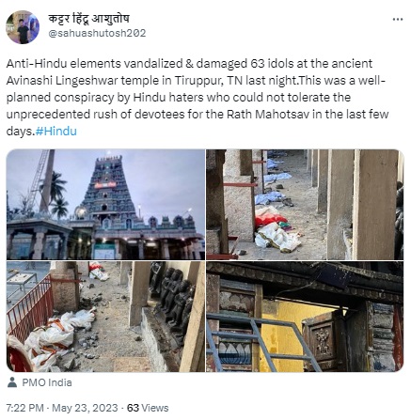Click the person icon beside PMO India
This screenshot has height=420, width=411.
pos(12,382)
